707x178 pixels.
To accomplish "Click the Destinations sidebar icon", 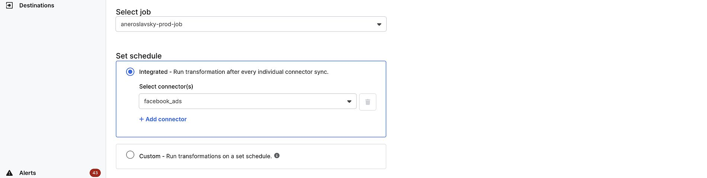I will pos(10,5).
